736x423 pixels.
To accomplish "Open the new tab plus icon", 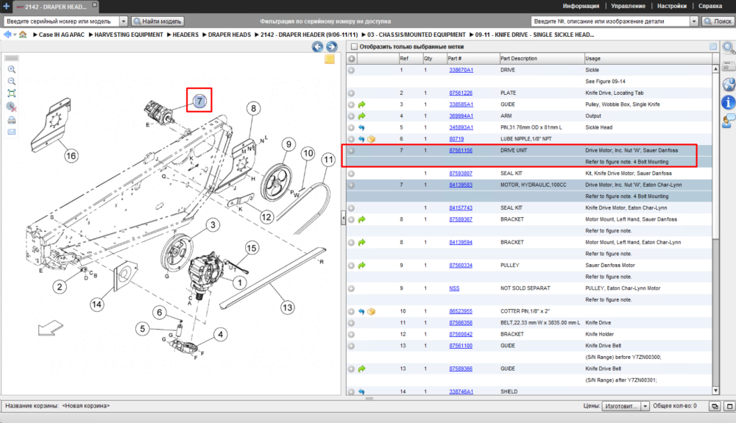I will 6,7.
